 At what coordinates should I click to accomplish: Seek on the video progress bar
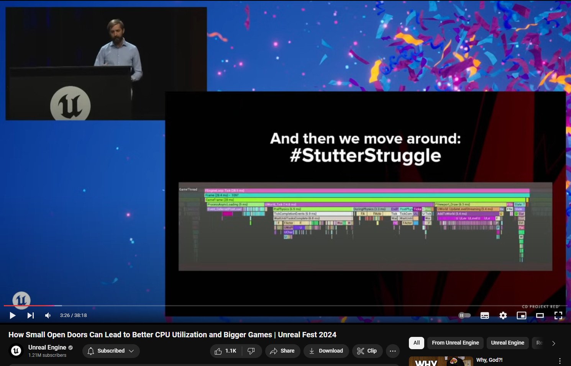tap(285, 306)
